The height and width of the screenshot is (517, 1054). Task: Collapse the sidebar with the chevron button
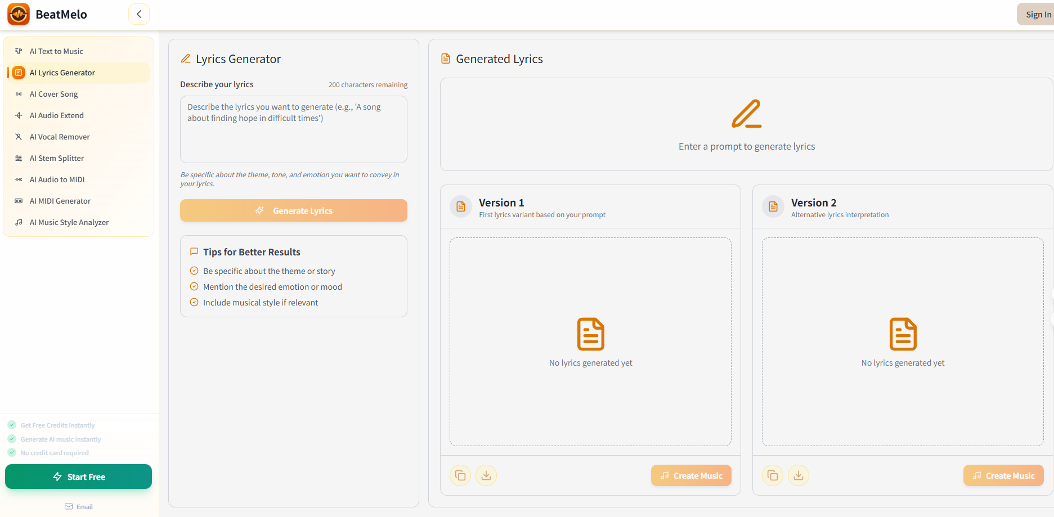pyautogui.click(x=139, y=14)
